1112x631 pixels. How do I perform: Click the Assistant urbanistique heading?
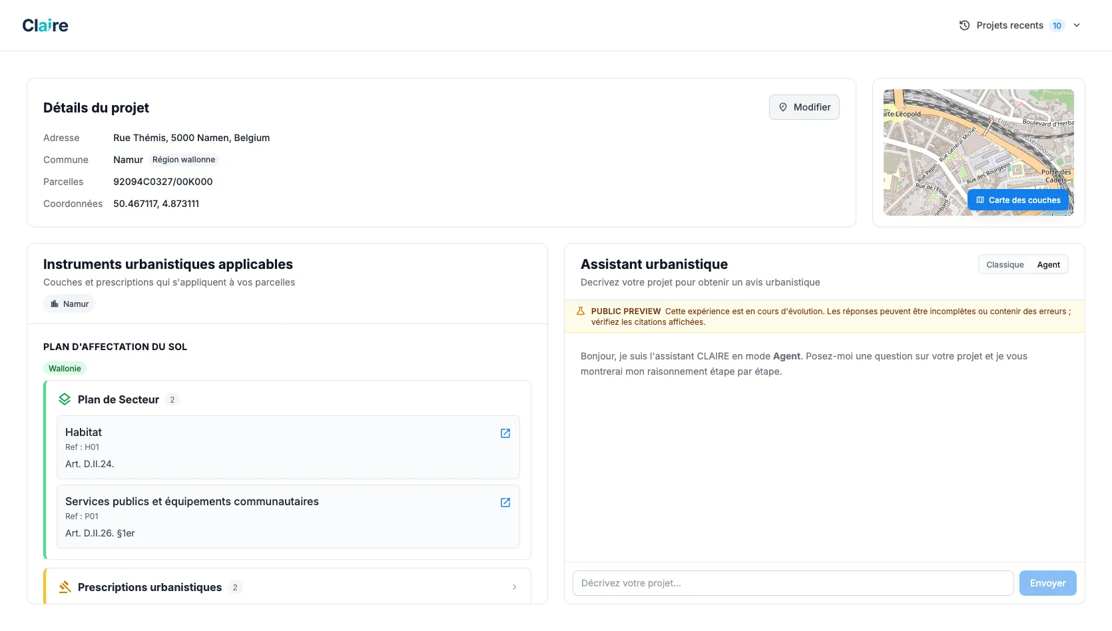click(654, 264)
